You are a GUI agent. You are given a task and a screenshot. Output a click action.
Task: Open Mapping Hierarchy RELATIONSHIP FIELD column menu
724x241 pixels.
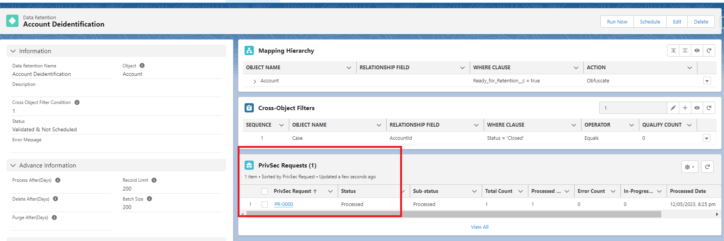coord(463,68)
